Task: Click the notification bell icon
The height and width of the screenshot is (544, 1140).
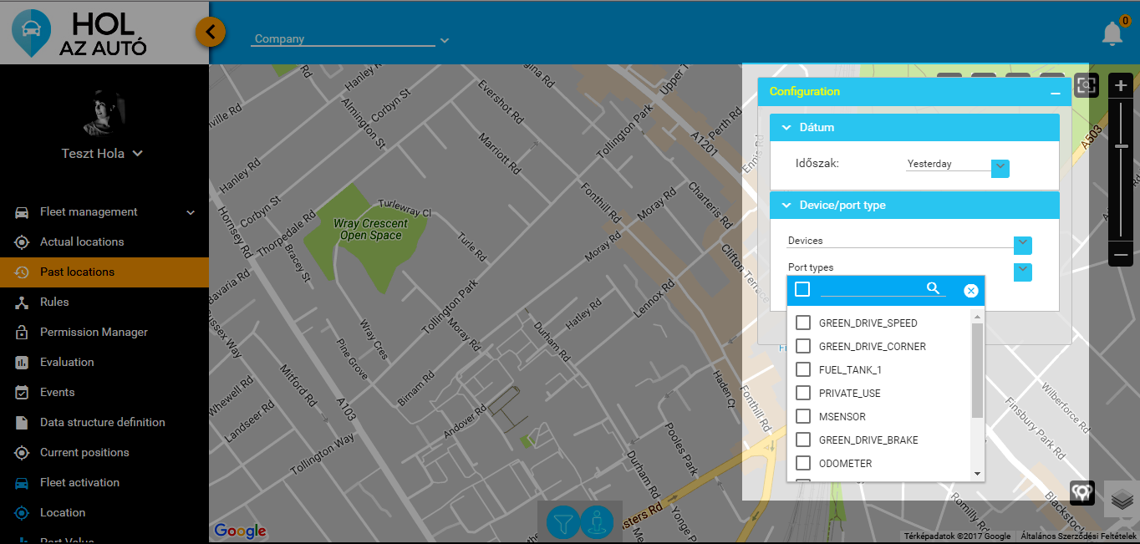Action: coord(1112,34)
